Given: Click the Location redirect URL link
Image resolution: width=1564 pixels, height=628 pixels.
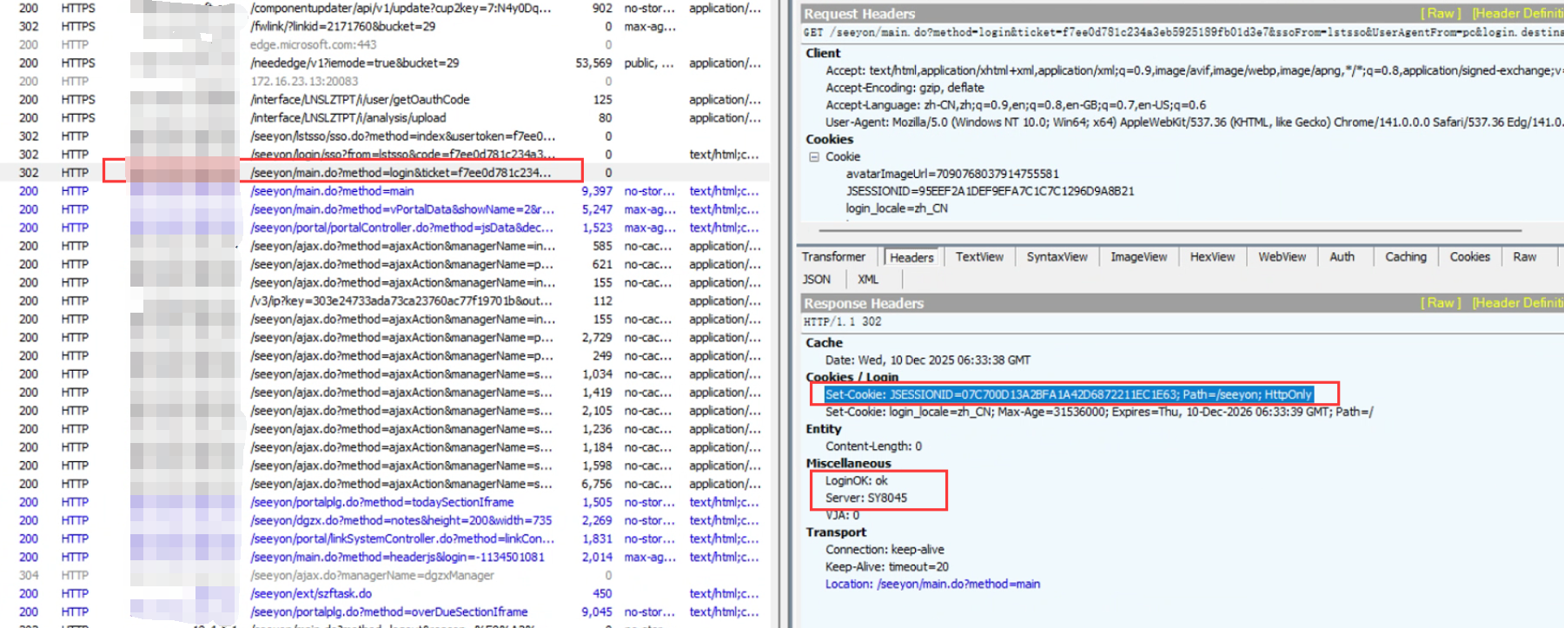Looking at the screenshot, I should (x=958, y=585).
